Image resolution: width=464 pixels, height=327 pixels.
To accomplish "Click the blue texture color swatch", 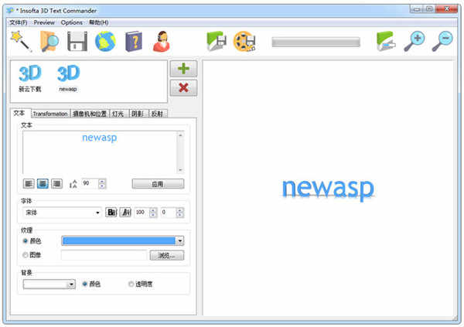I will click(x=118, y=241).
